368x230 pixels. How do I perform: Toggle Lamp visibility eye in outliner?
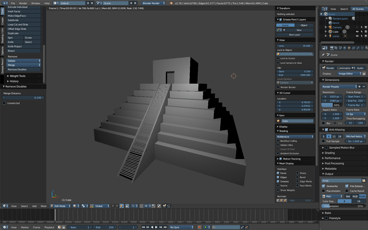(357, 36)
